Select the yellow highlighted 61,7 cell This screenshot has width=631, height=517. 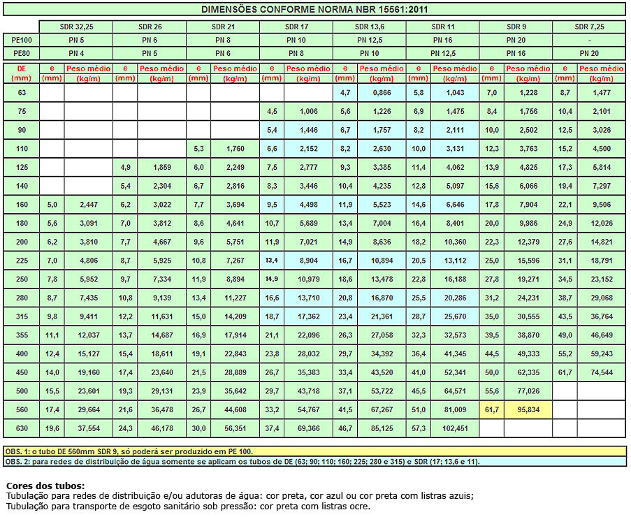tap(492, 409)
